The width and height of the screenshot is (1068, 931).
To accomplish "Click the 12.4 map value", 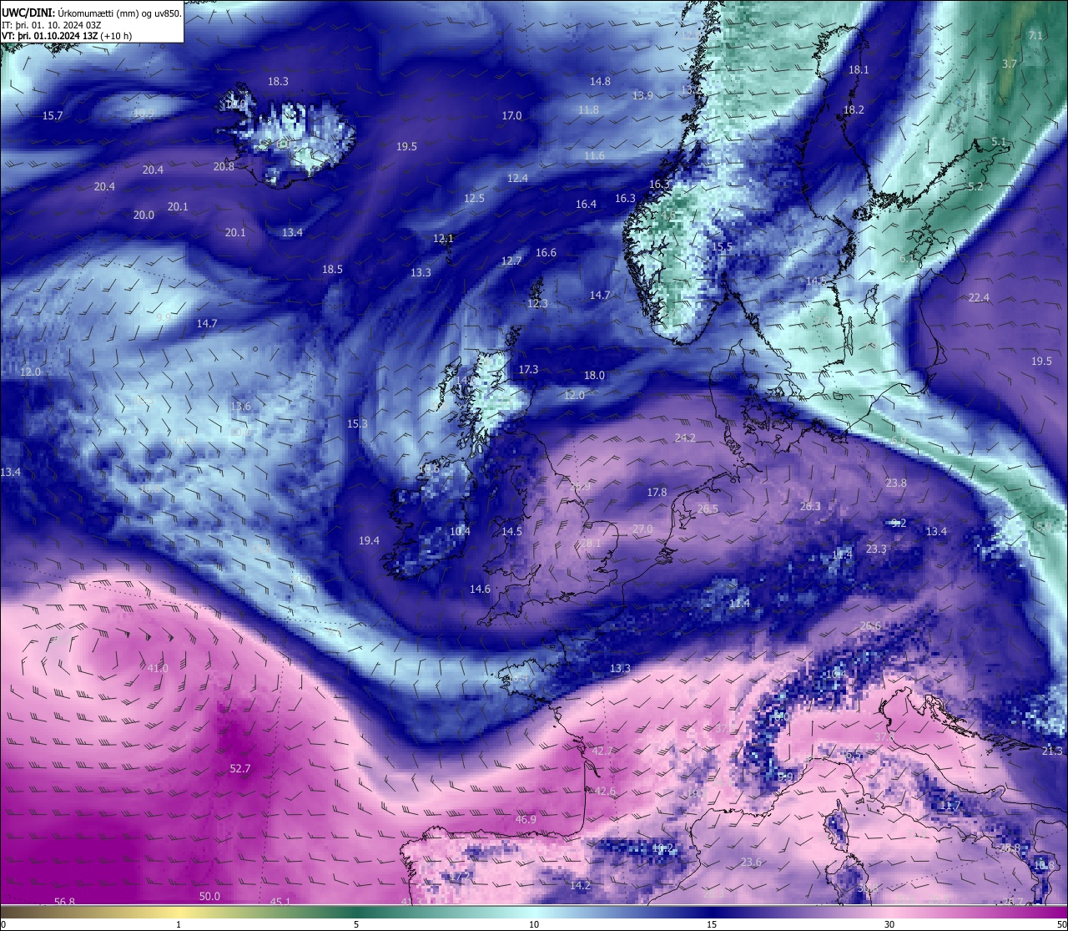I will [x=517, y=178].
